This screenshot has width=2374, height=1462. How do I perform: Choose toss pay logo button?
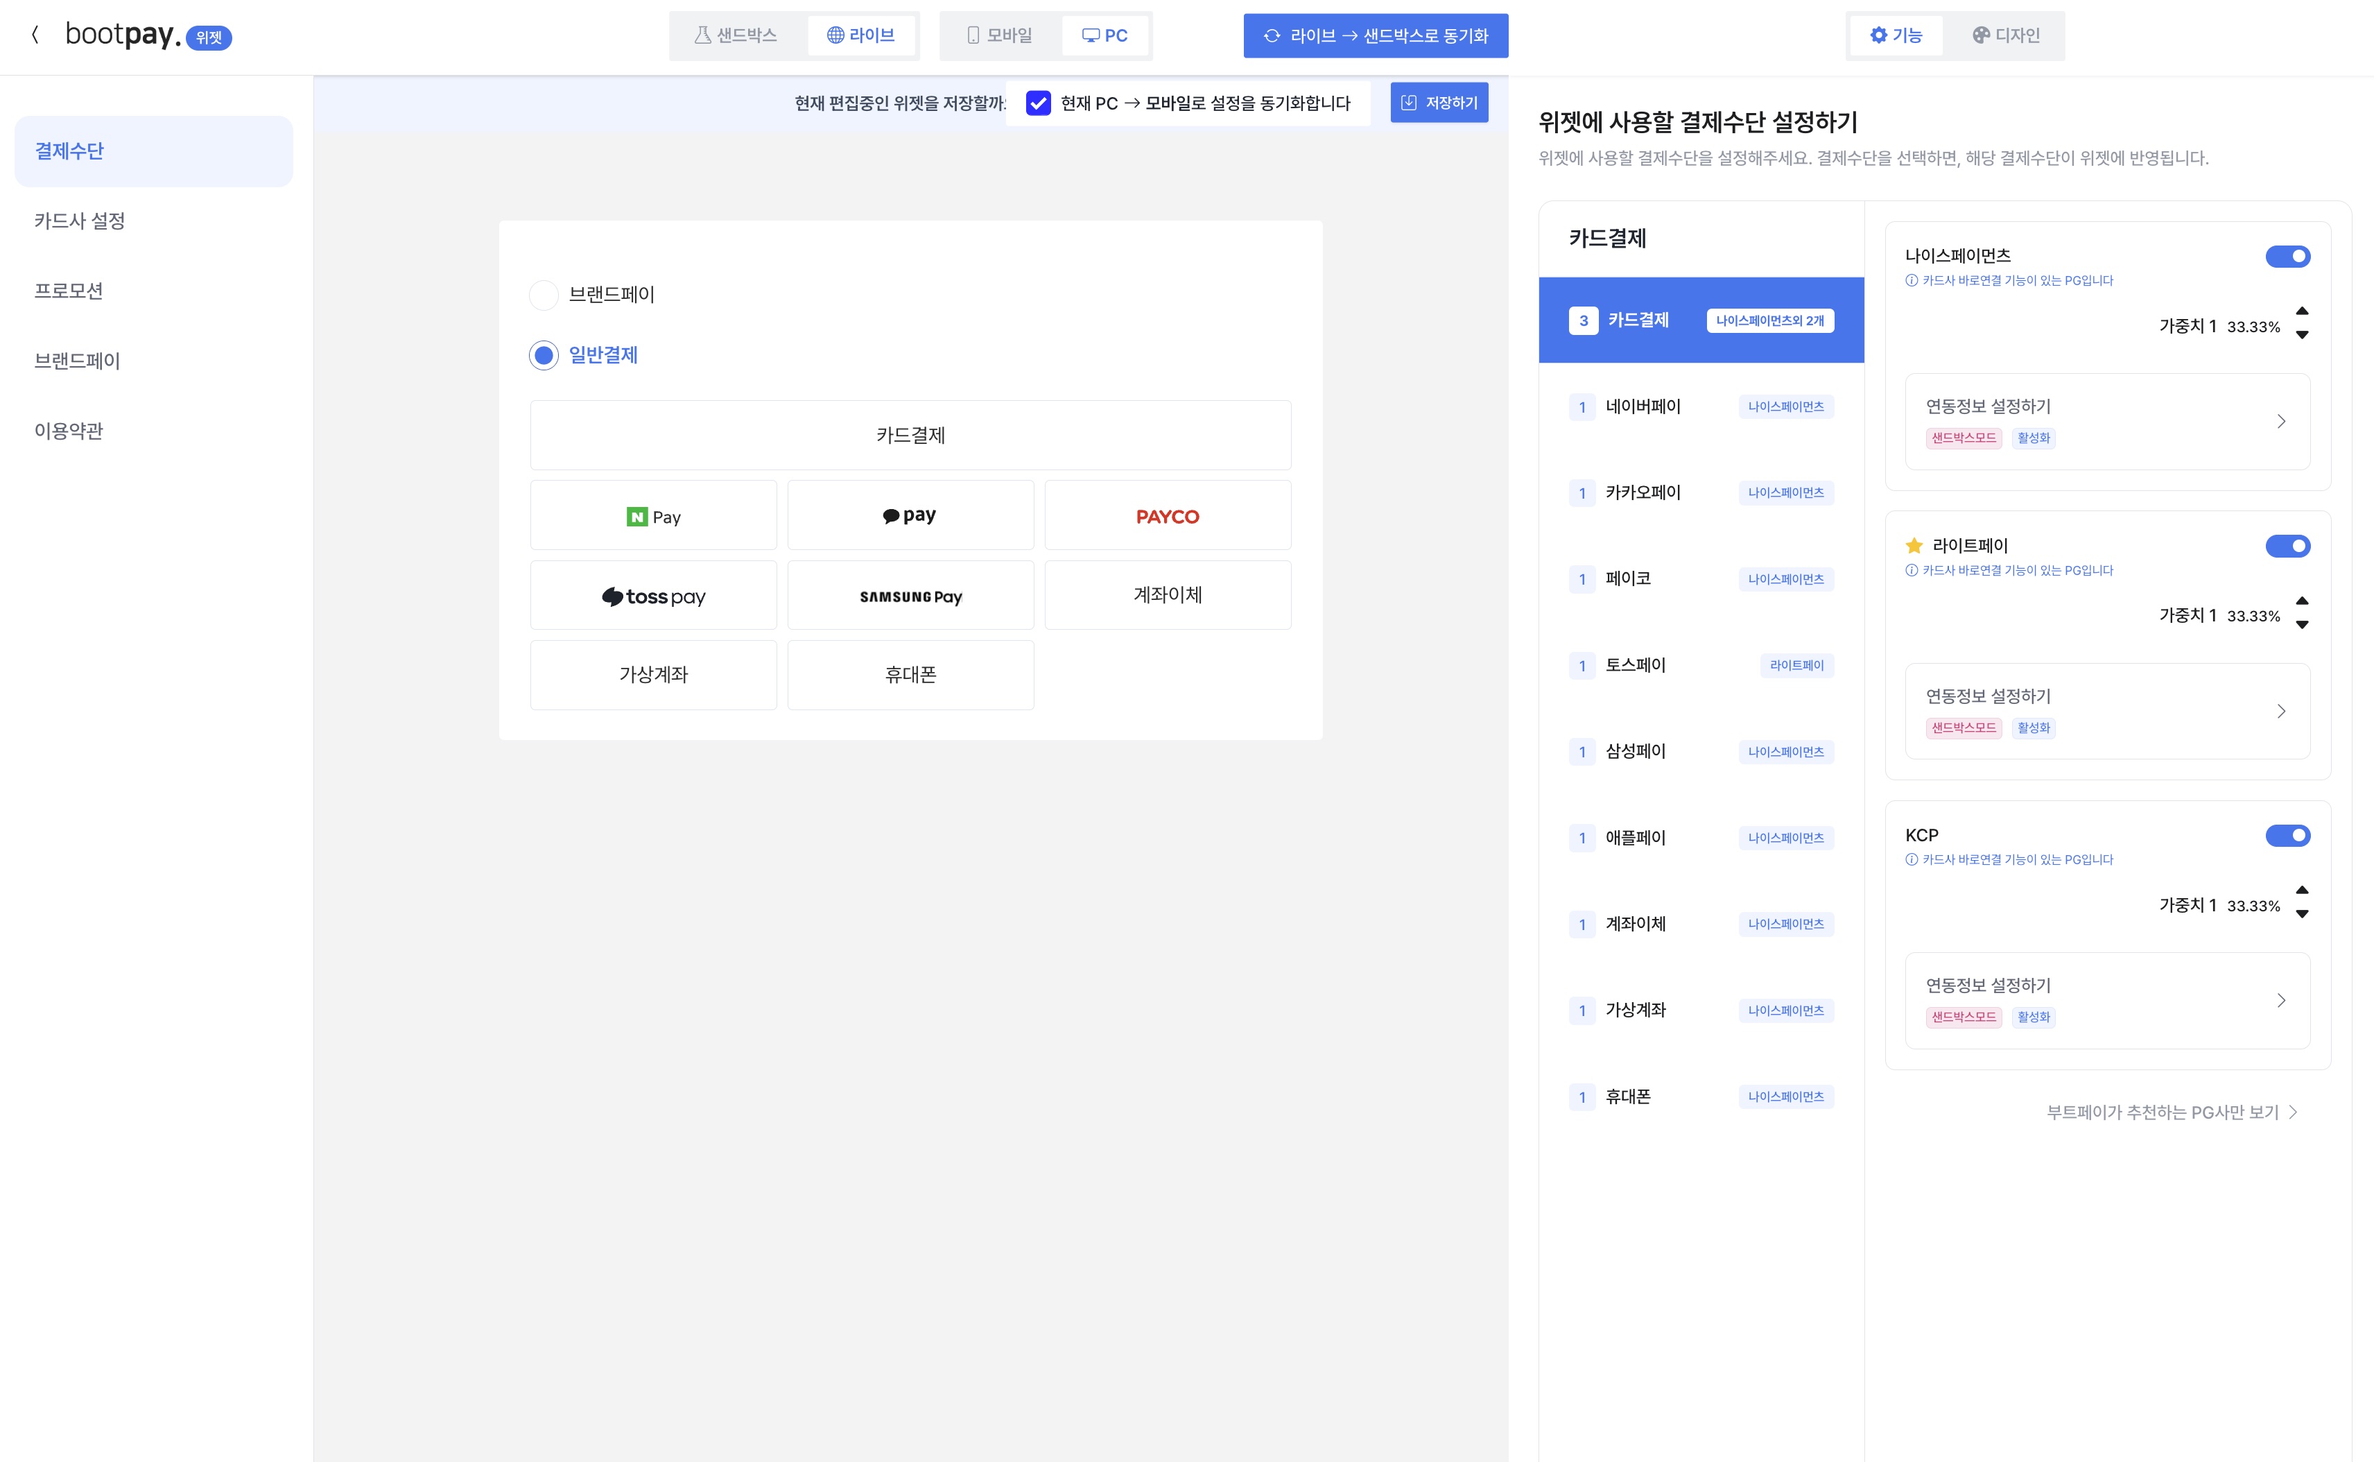[x=653, y=596]
